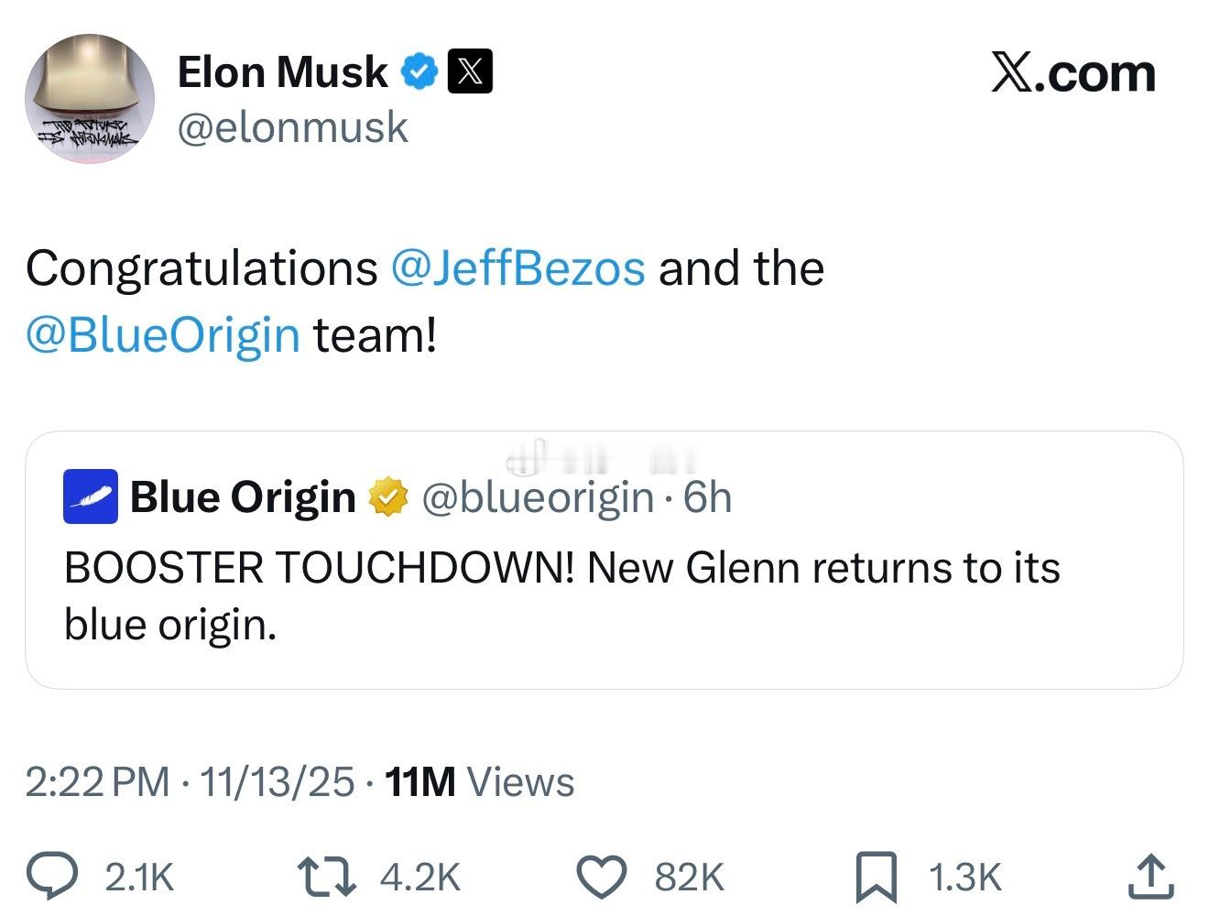1209x916 pixels.
Task: Click the Elon Musk display name
Action: (282, 72)
